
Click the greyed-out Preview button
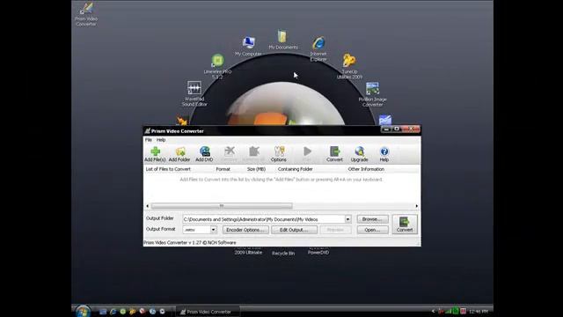pos(335,230)
